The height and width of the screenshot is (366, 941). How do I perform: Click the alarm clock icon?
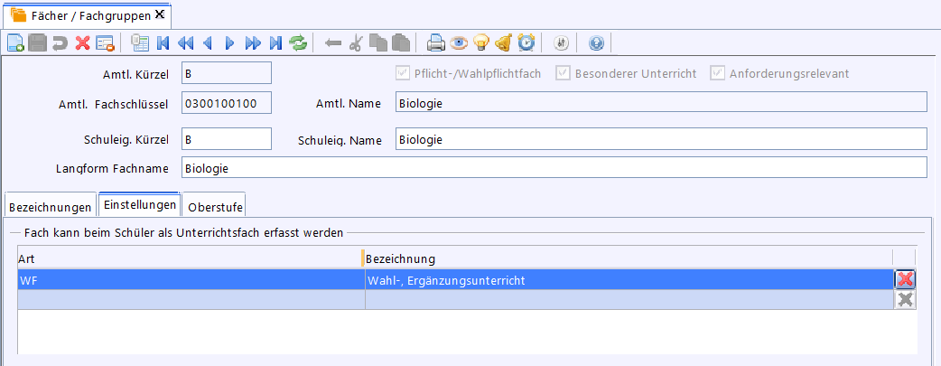526,42
